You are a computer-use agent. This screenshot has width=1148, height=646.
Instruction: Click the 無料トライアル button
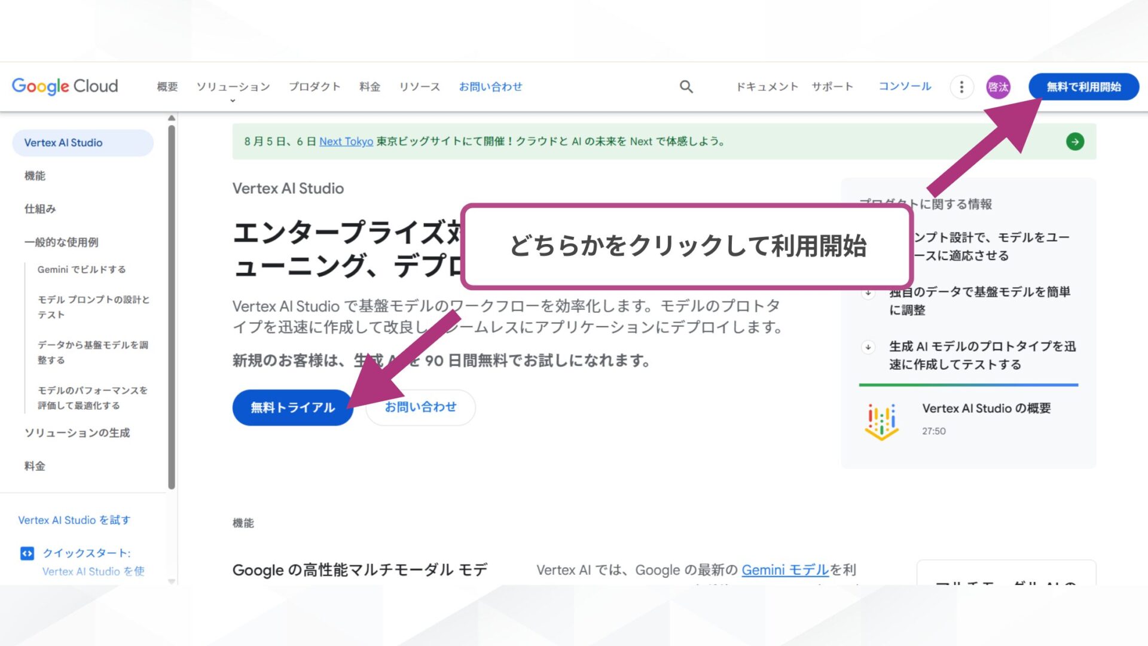pos(292,407)
